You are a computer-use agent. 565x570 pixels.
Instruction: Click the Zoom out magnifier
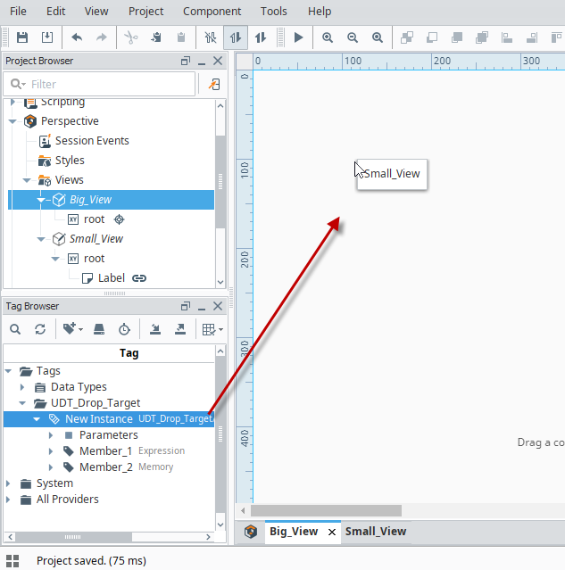[353, 37]
